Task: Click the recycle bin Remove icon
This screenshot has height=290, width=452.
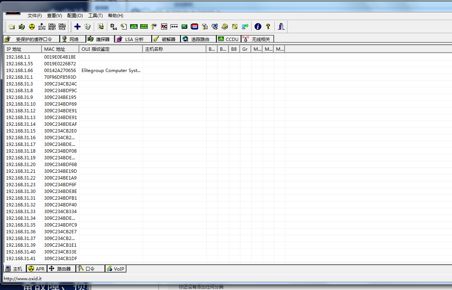Action: [87, 26]
